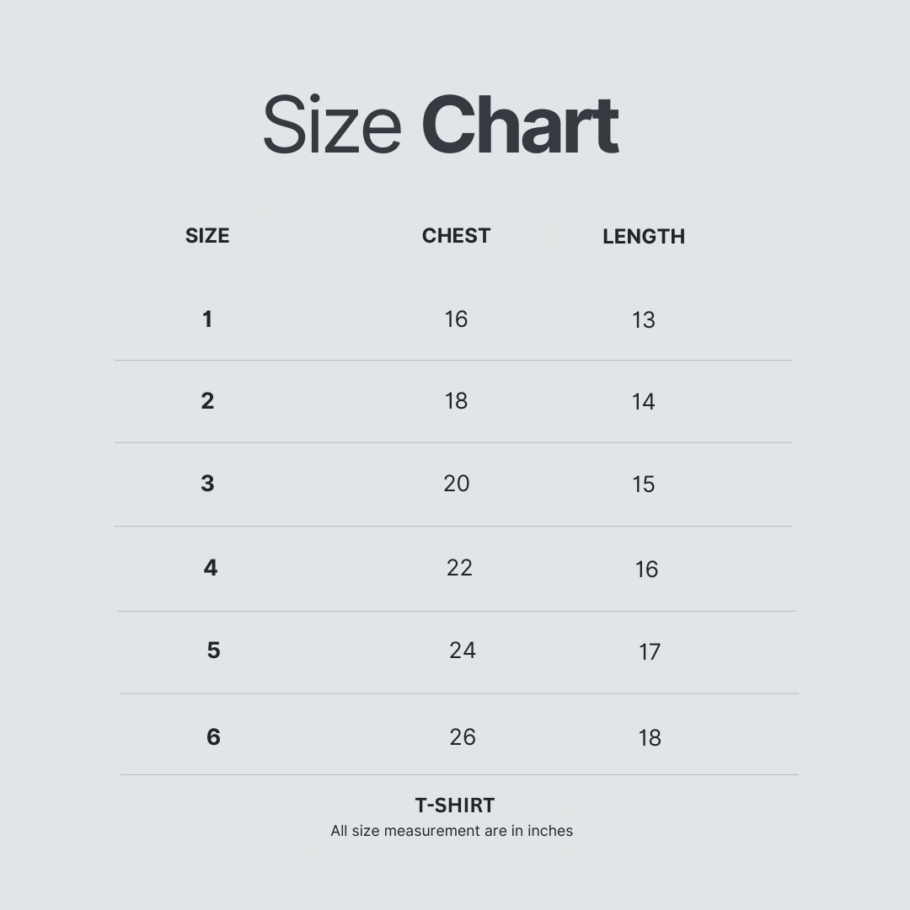The image size is (910, 910).
Task: Click the CHEST column header
Action: pyautogui.click(x=456, y=236)
